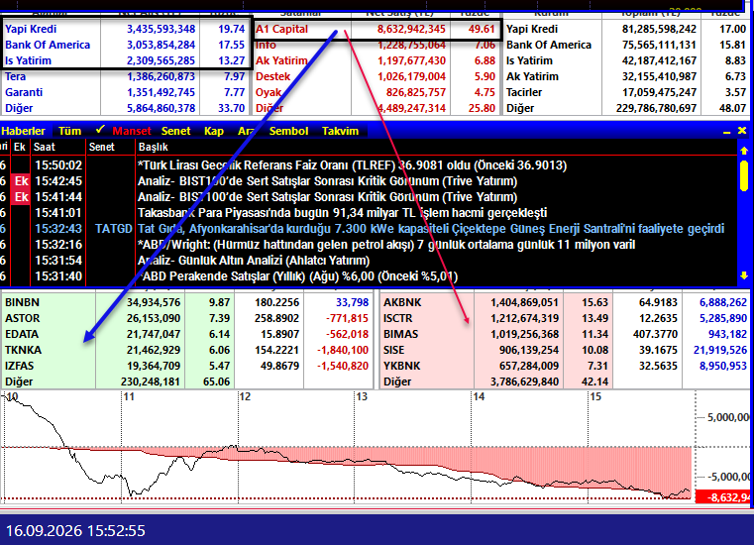754x545 pixels.
Task: Open the Sembol tab
Action: click(x=288, y=131)
